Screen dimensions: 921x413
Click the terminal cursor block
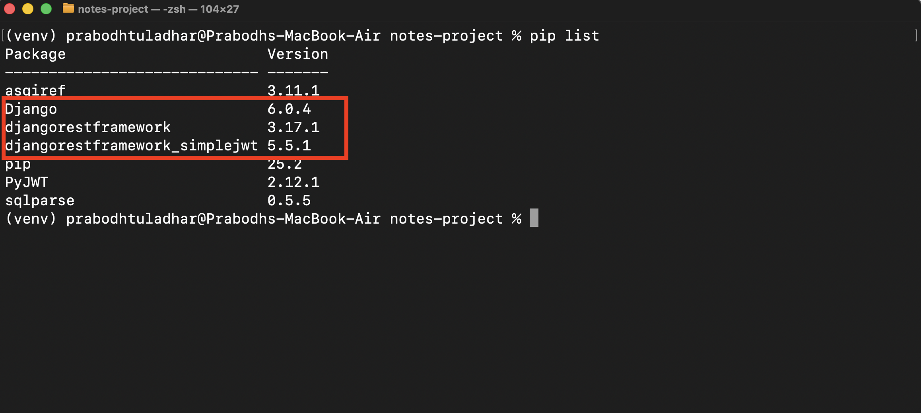(x=534, y=218)
